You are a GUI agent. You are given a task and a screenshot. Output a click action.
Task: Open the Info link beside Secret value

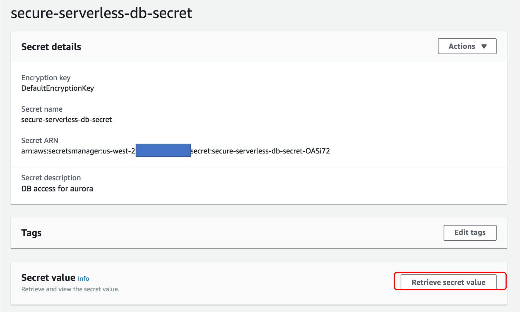[83, 279]
